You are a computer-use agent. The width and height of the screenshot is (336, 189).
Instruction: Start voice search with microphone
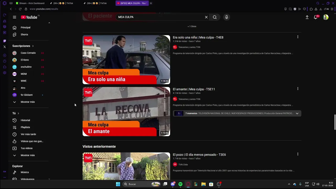coord(227,17)
